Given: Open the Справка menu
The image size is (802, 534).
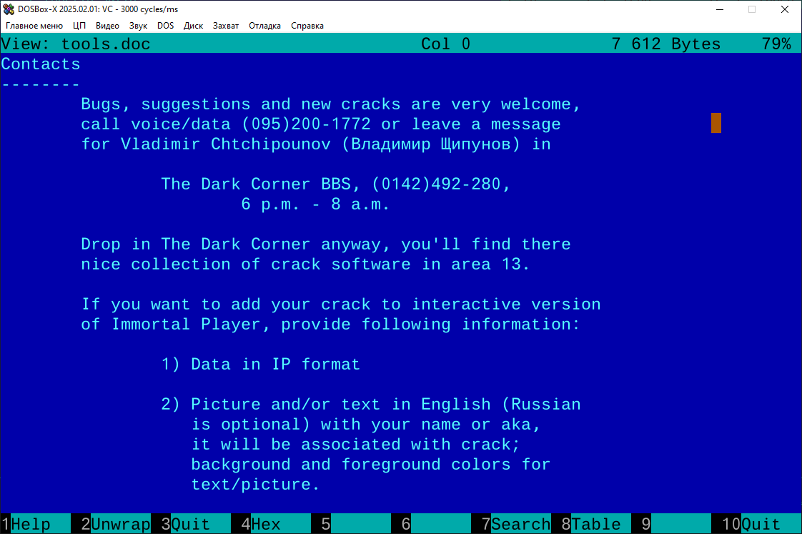Looking at the screenshot, I should 307,26.
